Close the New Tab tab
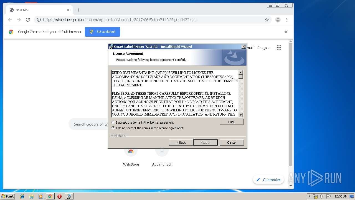The image size is (355, 200). (x=68, y=10)
